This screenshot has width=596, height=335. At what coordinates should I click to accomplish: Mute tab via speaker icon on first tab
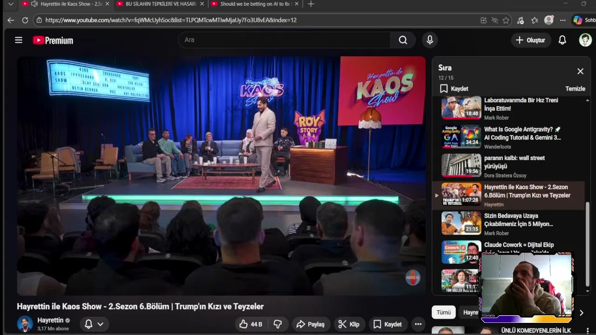(x=34, y=4)
